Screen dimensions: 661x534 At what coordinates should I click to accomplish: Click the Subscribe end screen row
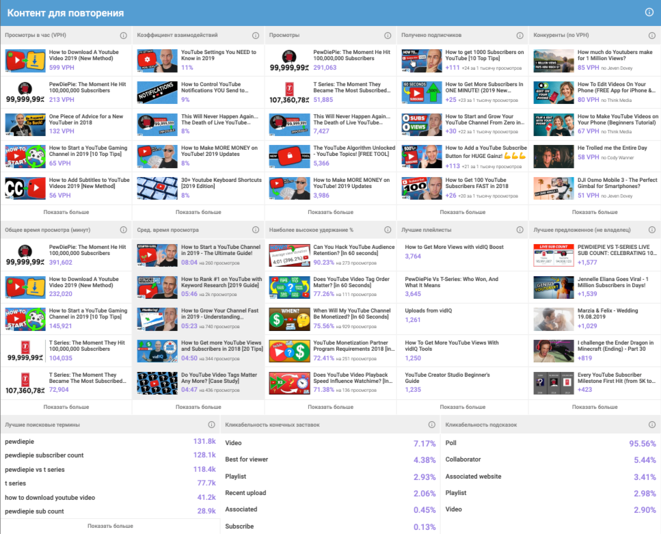point(330,526)
